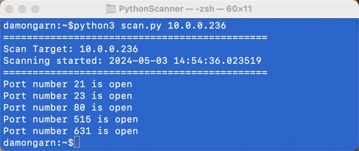This screenshot has width=359, height=151.
Task: Click the PythonScanner folder icon in title bar
Action: pyautogui.click(x=111, y=9)
